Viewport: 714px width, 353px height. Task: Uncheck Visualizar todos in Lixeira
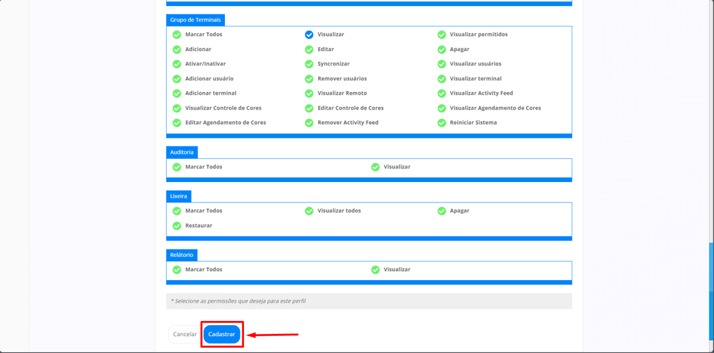(x=309, y=211)
